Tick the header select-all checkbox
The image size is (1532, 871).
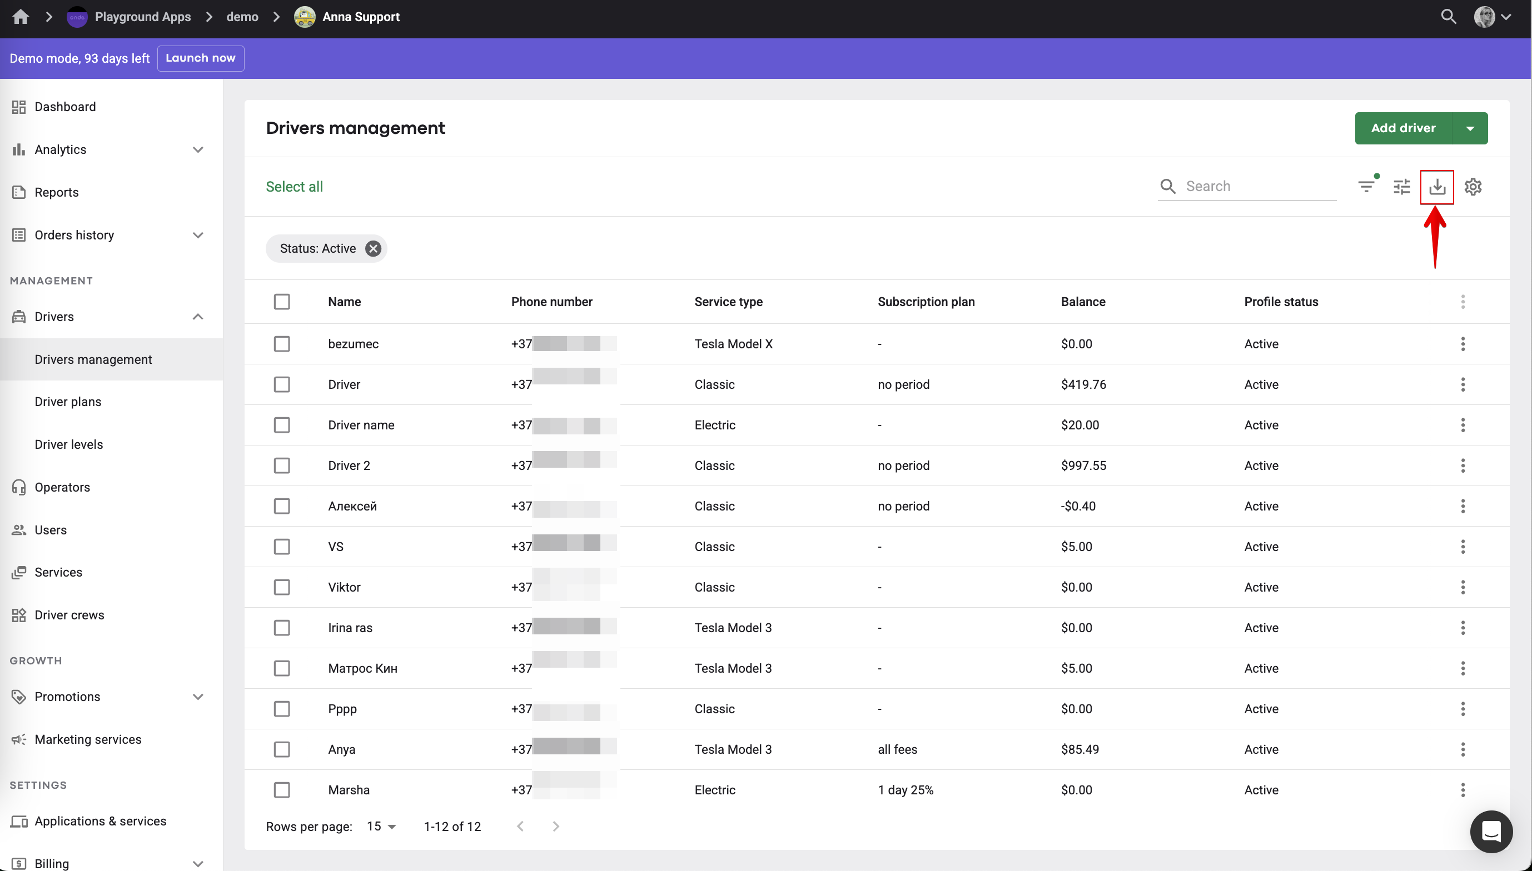click(282, 302)
